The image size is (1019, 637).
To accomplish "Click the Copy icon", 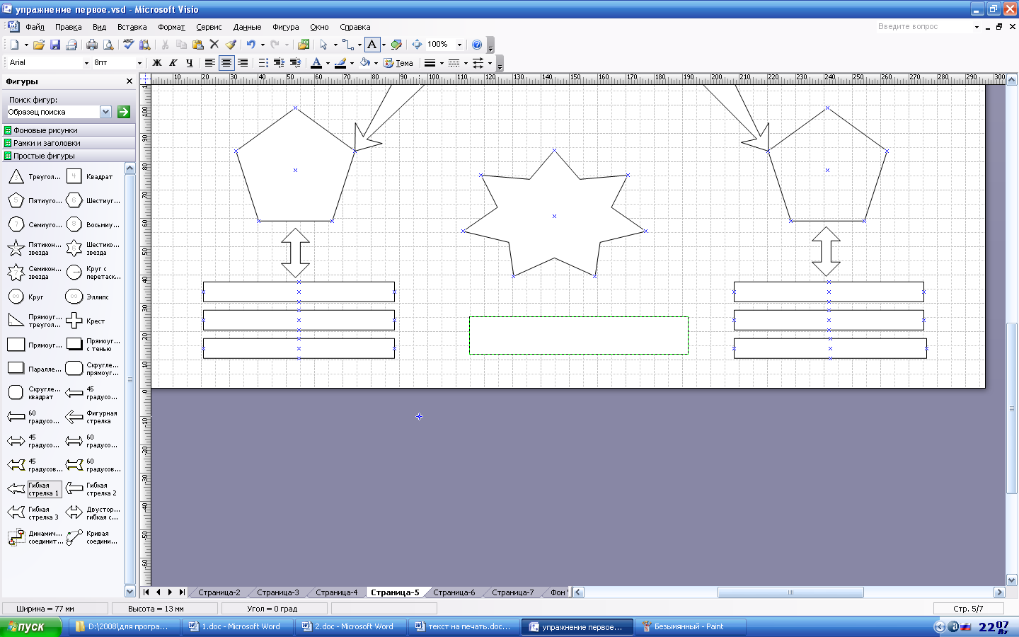I will click(181, 45).
